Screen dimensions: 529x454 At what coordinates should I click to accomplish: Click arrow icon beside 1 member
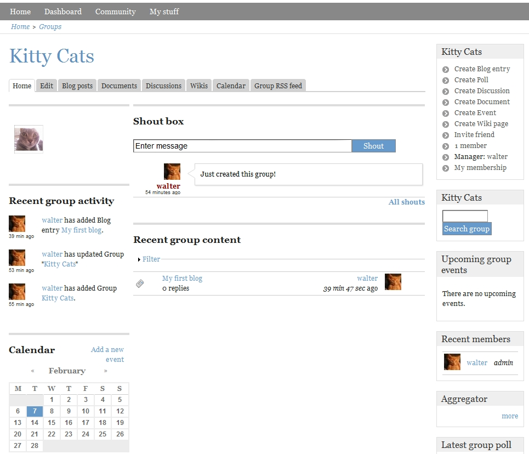click(x=446, y=146)
